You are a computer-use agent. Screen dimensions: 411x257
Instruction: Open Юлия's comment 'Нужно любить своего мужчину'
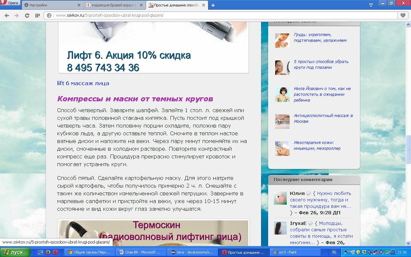320,200
